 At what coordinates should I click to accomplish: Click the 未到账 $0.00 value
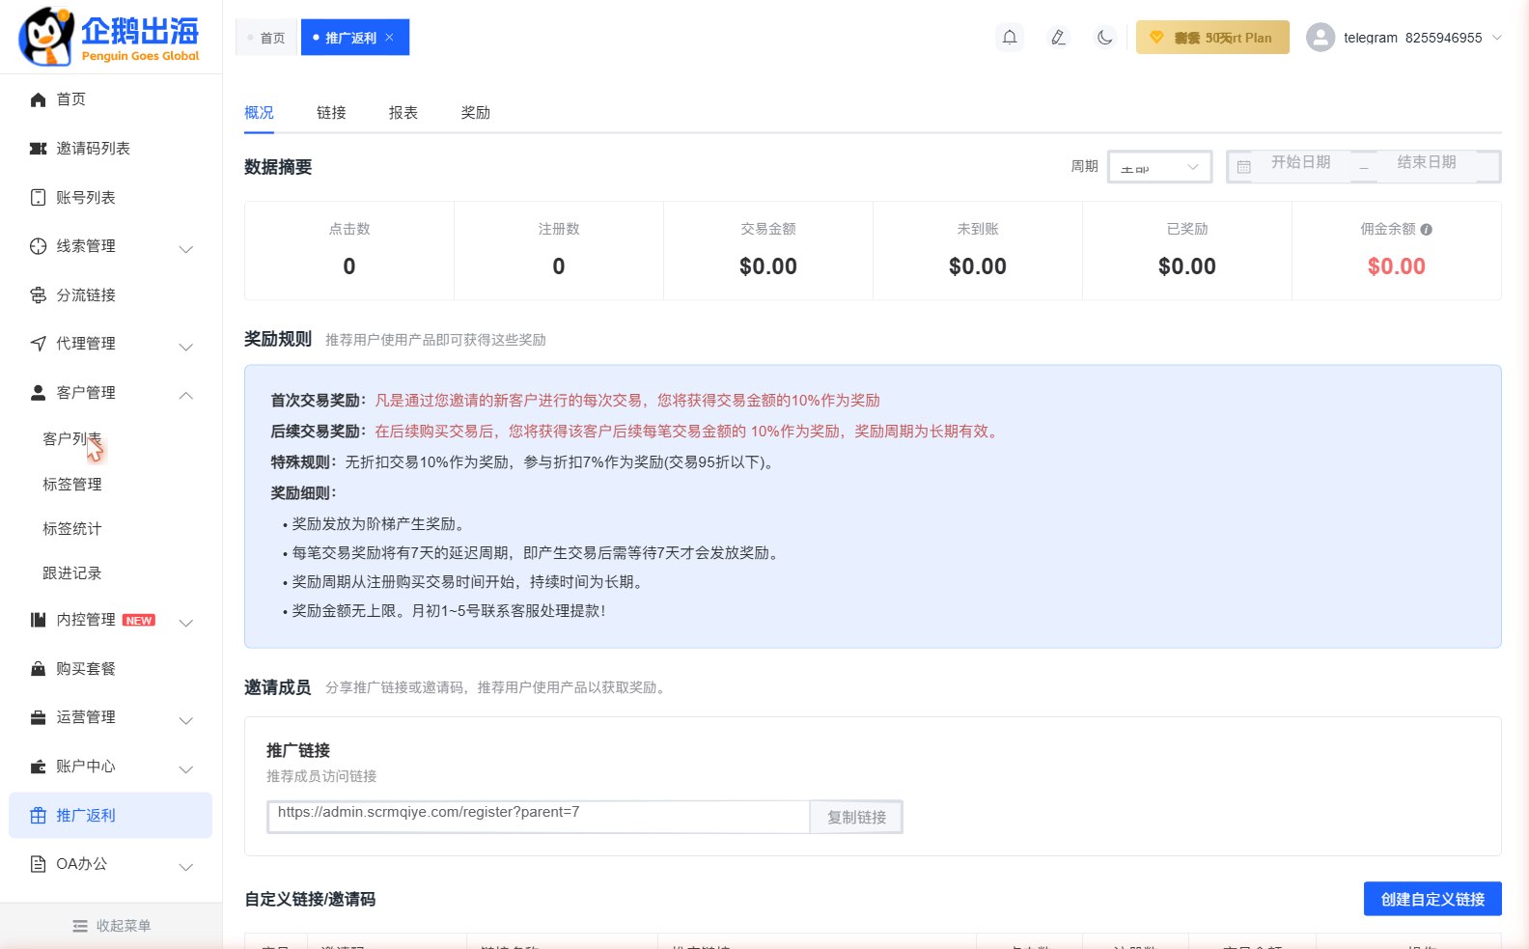pos(978,266)
